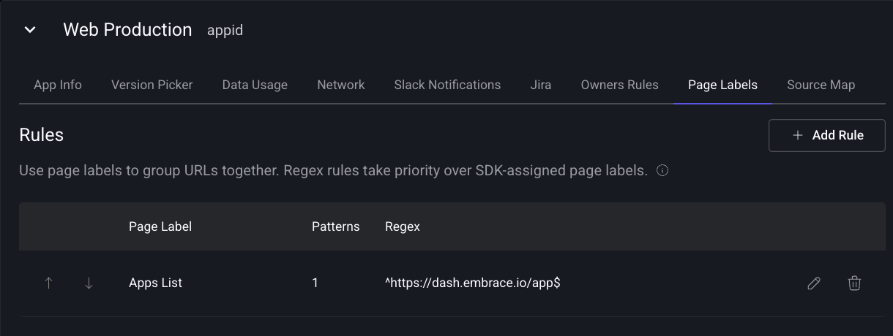Open the Slack Notifications tab
893x336 pixels.
coord(447,85)
